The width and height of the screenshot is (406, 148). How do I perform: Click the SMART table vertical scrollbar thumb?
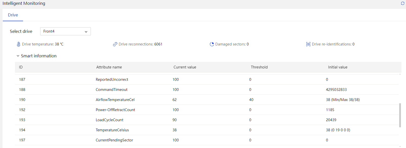click(400, 115)
